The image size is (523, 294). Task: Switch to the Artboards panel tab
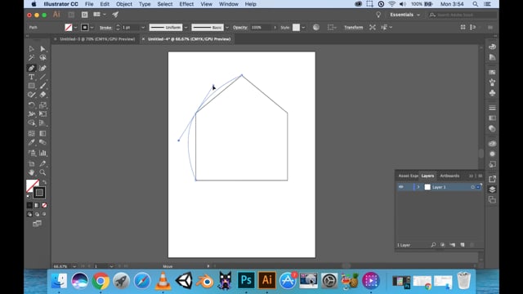click(449, 176)
